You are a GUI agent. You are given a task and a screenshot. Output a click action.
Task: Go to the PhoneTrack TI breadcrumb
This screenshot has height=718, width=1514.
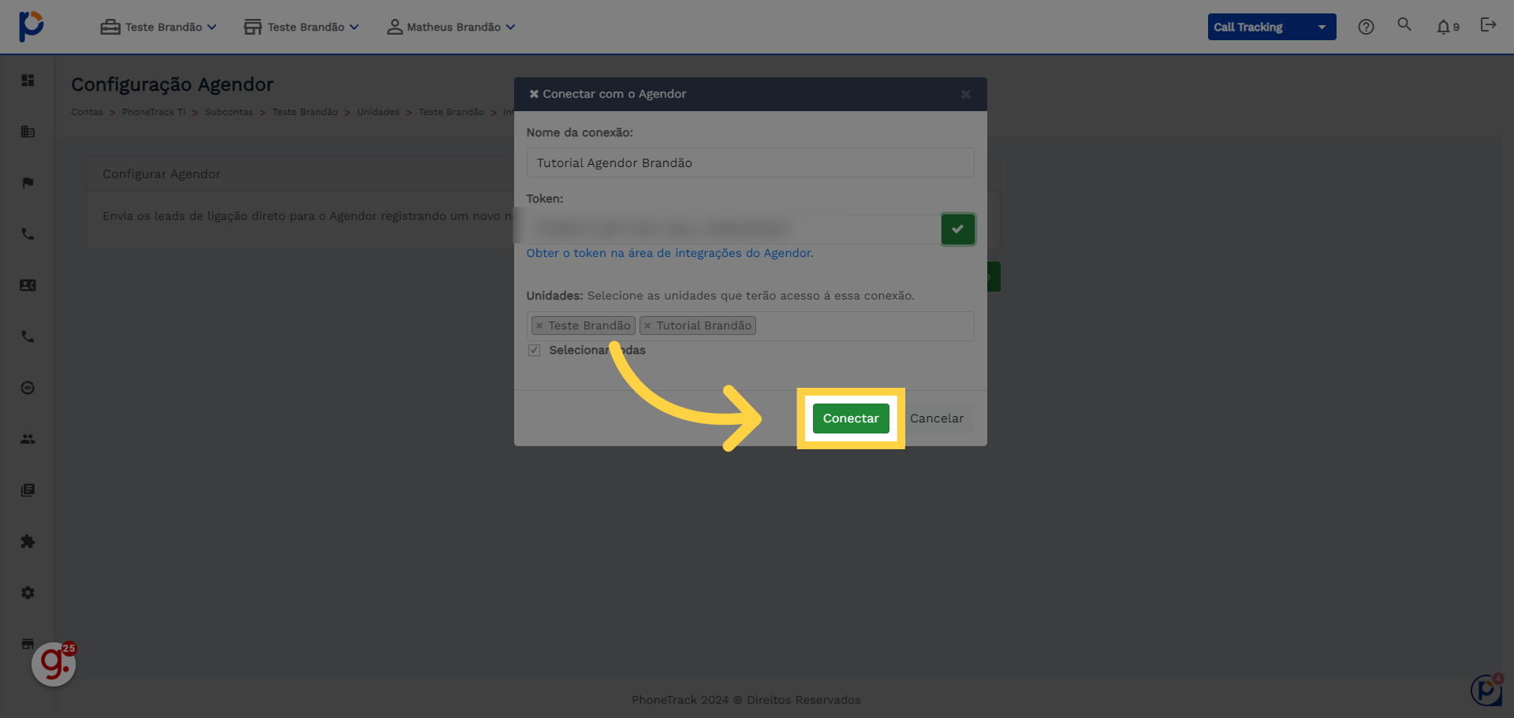pyautogui.click(x=154, y=112)
